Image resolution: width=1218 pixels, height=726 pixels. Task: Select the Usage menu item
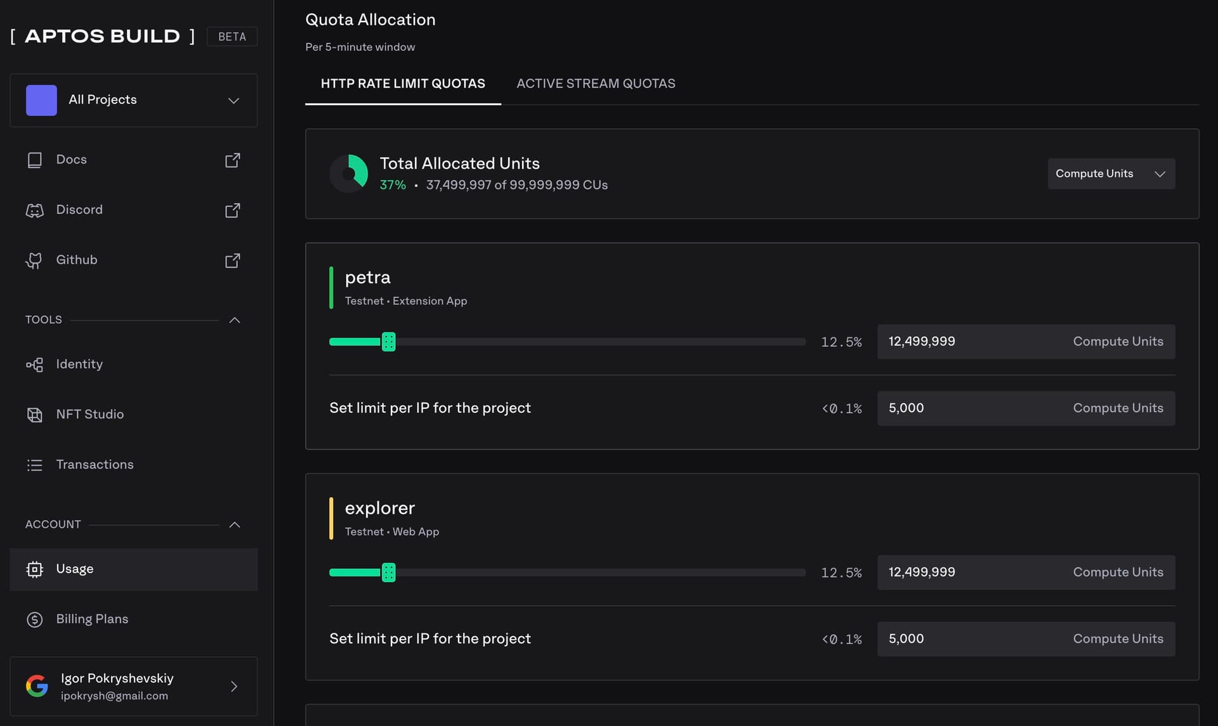(x=134, y=569)
